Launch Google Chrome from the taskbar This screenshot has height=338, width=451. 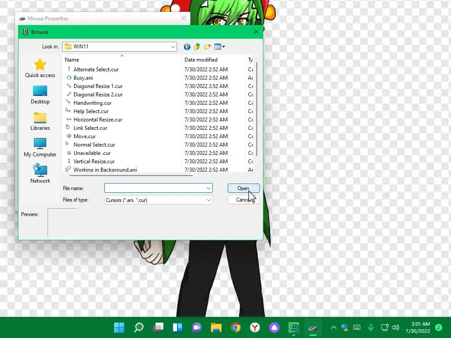pyautogui.click(x=236, y=327)
